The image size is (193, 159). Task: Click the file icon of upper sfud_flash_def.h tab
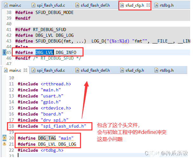77,5
